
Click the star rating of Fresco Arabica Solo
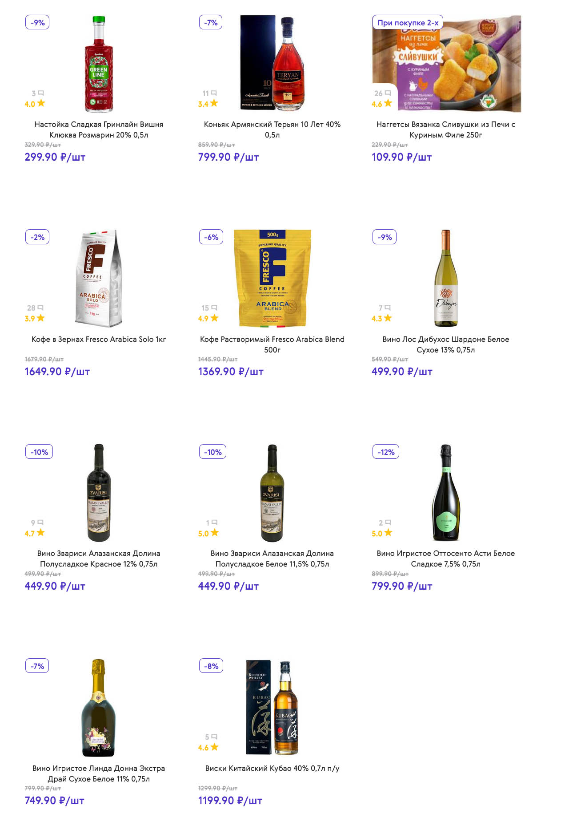(41, 318)
